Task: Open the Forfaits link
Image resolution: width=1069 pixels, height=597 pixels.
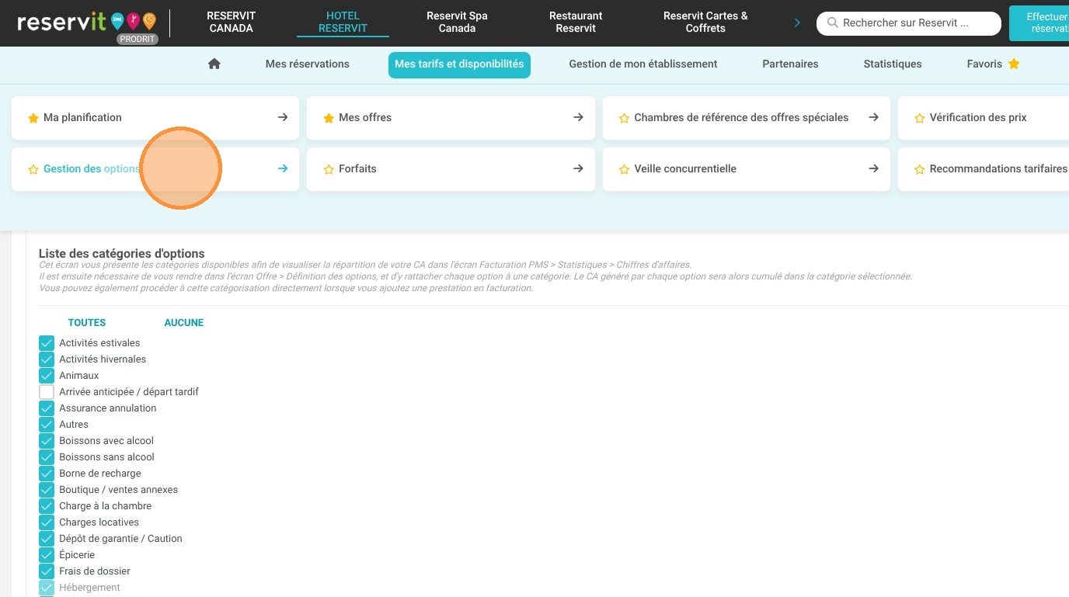Action: (x=357, y=169)
